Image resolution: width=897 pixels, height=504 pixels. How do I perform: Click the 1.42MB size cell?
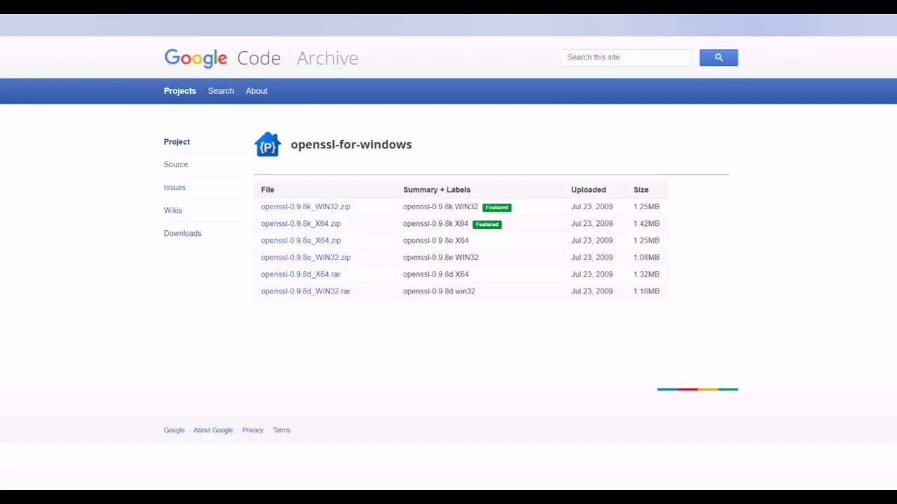coord(646,223)
